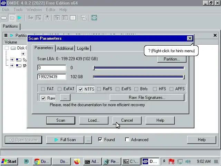The height and width of the screenshot is (166, 221).
Task: Click the volume speaker tray icon
Action: pos(188,162)
